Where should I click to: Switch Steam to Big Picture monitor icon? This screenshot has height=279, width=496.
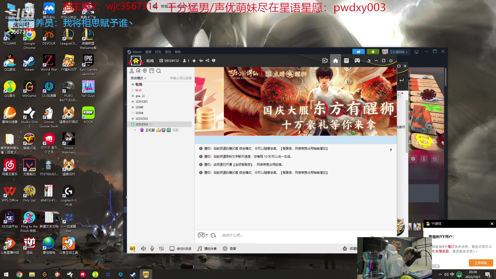[416, 52]
